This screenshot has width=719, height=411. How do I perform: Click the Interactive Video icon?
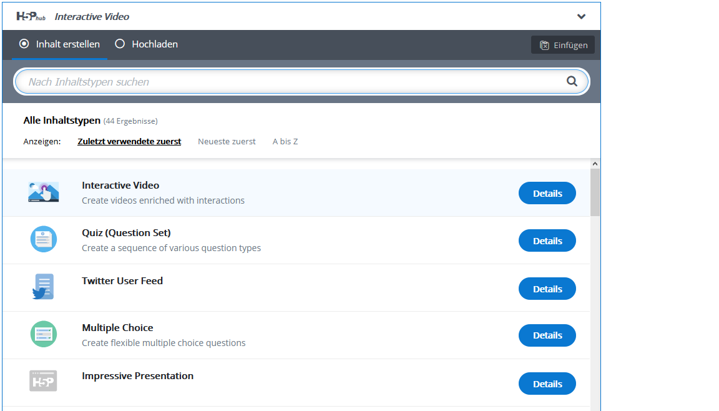pyautogui.click(x=44, y=192)
